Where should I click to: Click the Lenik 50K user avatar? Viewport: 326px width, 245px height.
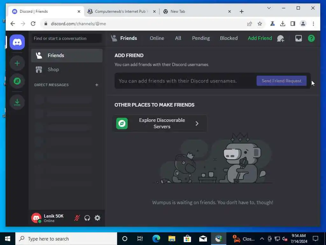36,218
